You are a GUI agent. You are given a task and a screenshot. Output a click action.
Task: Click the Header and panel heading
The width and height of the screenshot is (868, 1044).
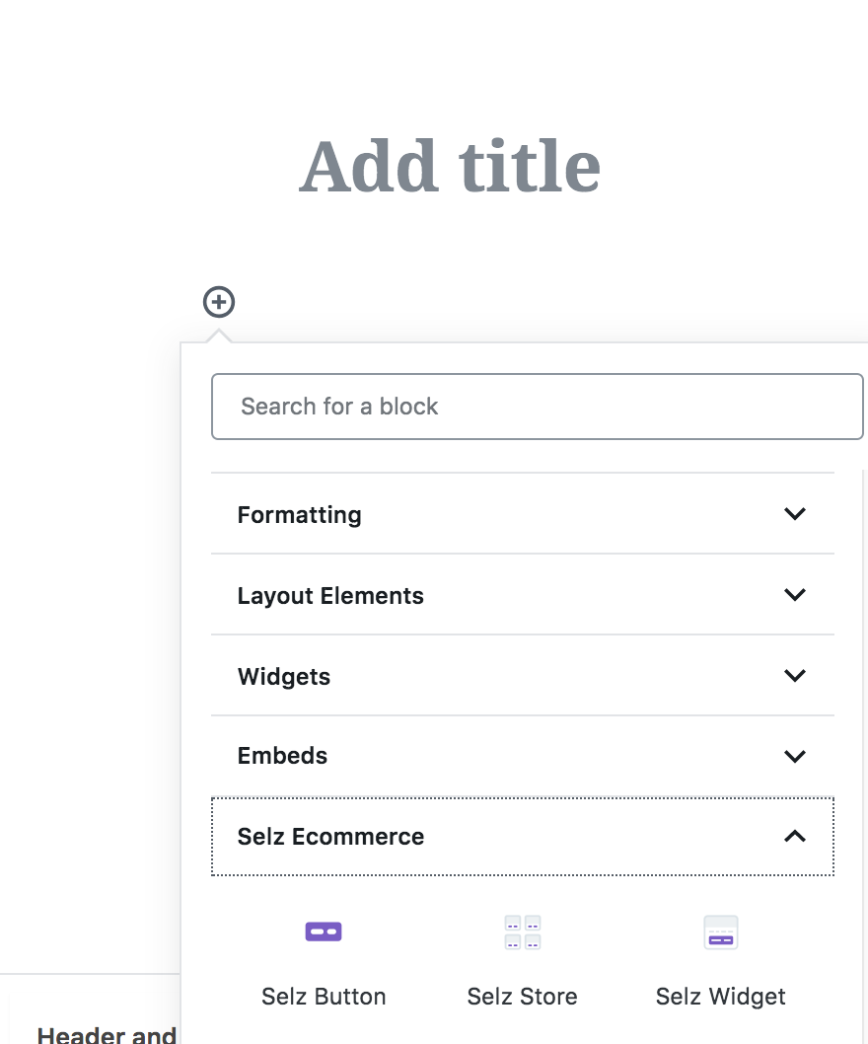tap(107, 1035)
